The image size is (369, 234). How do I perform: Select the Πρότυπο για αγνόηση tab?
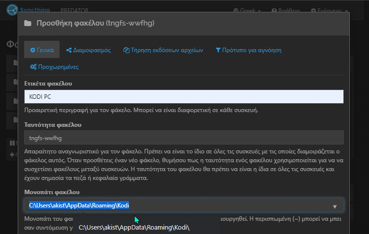[x=248, y=50]
